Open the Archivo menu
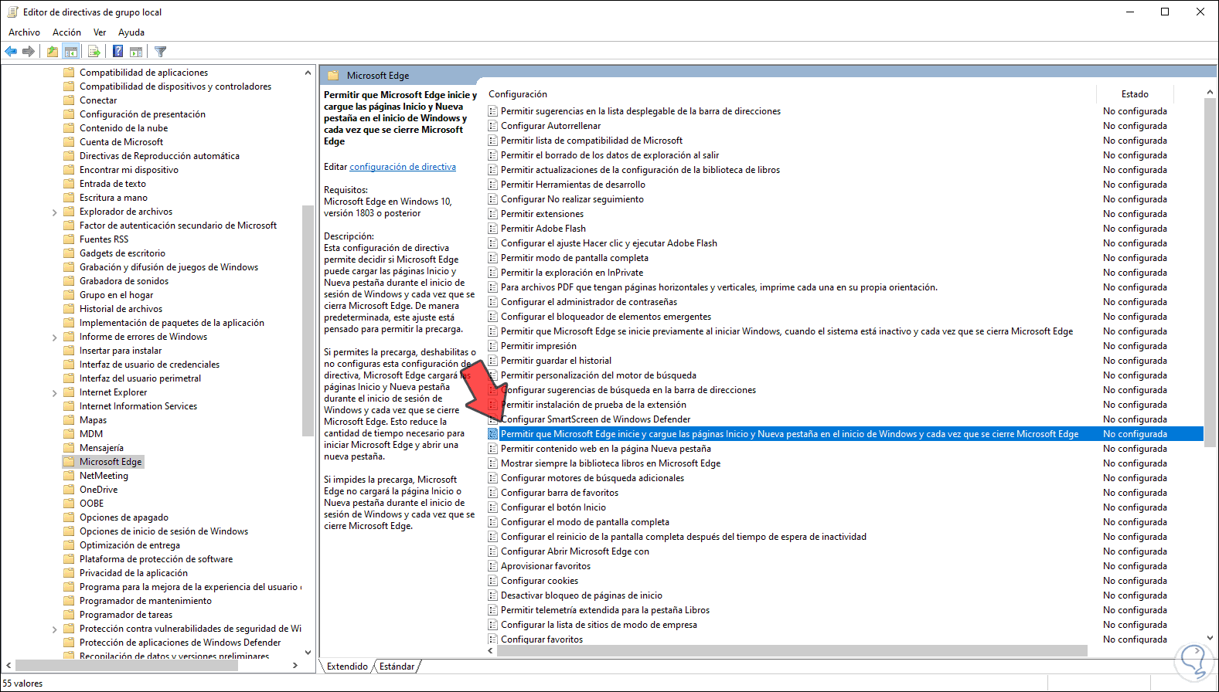Image resolution: width=1219 pixels, height=692 pixels. (24, 32)
